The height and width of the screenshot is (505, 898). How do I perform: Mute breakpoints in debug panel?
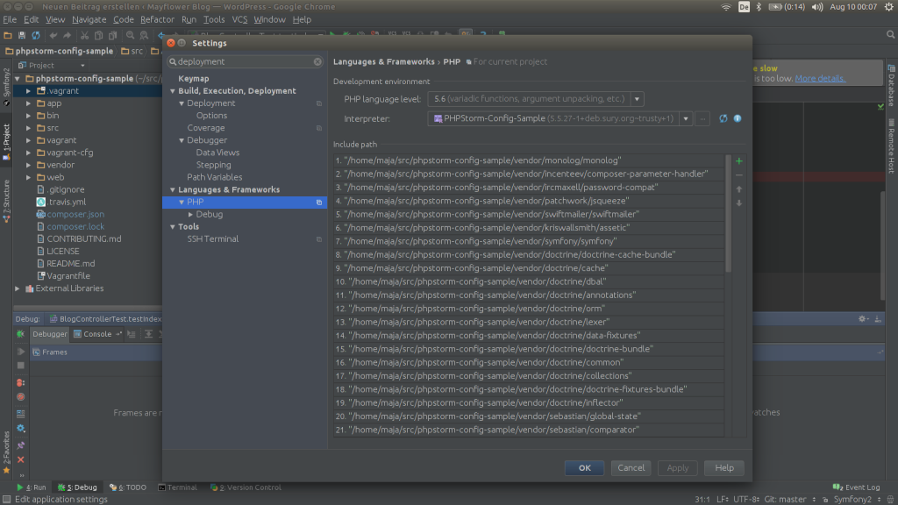[21, 397]
